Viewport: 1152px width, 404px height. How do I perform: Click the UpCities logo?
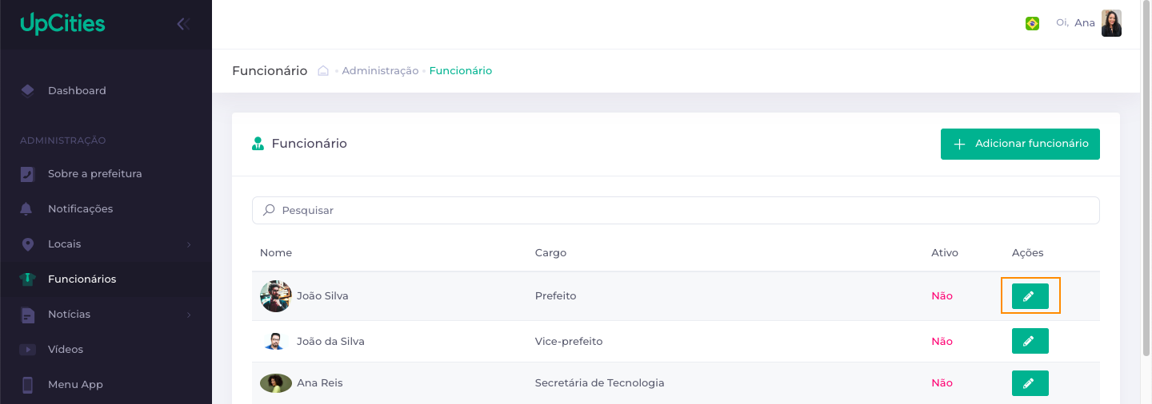pyautogui.click(x=62, y=24)
